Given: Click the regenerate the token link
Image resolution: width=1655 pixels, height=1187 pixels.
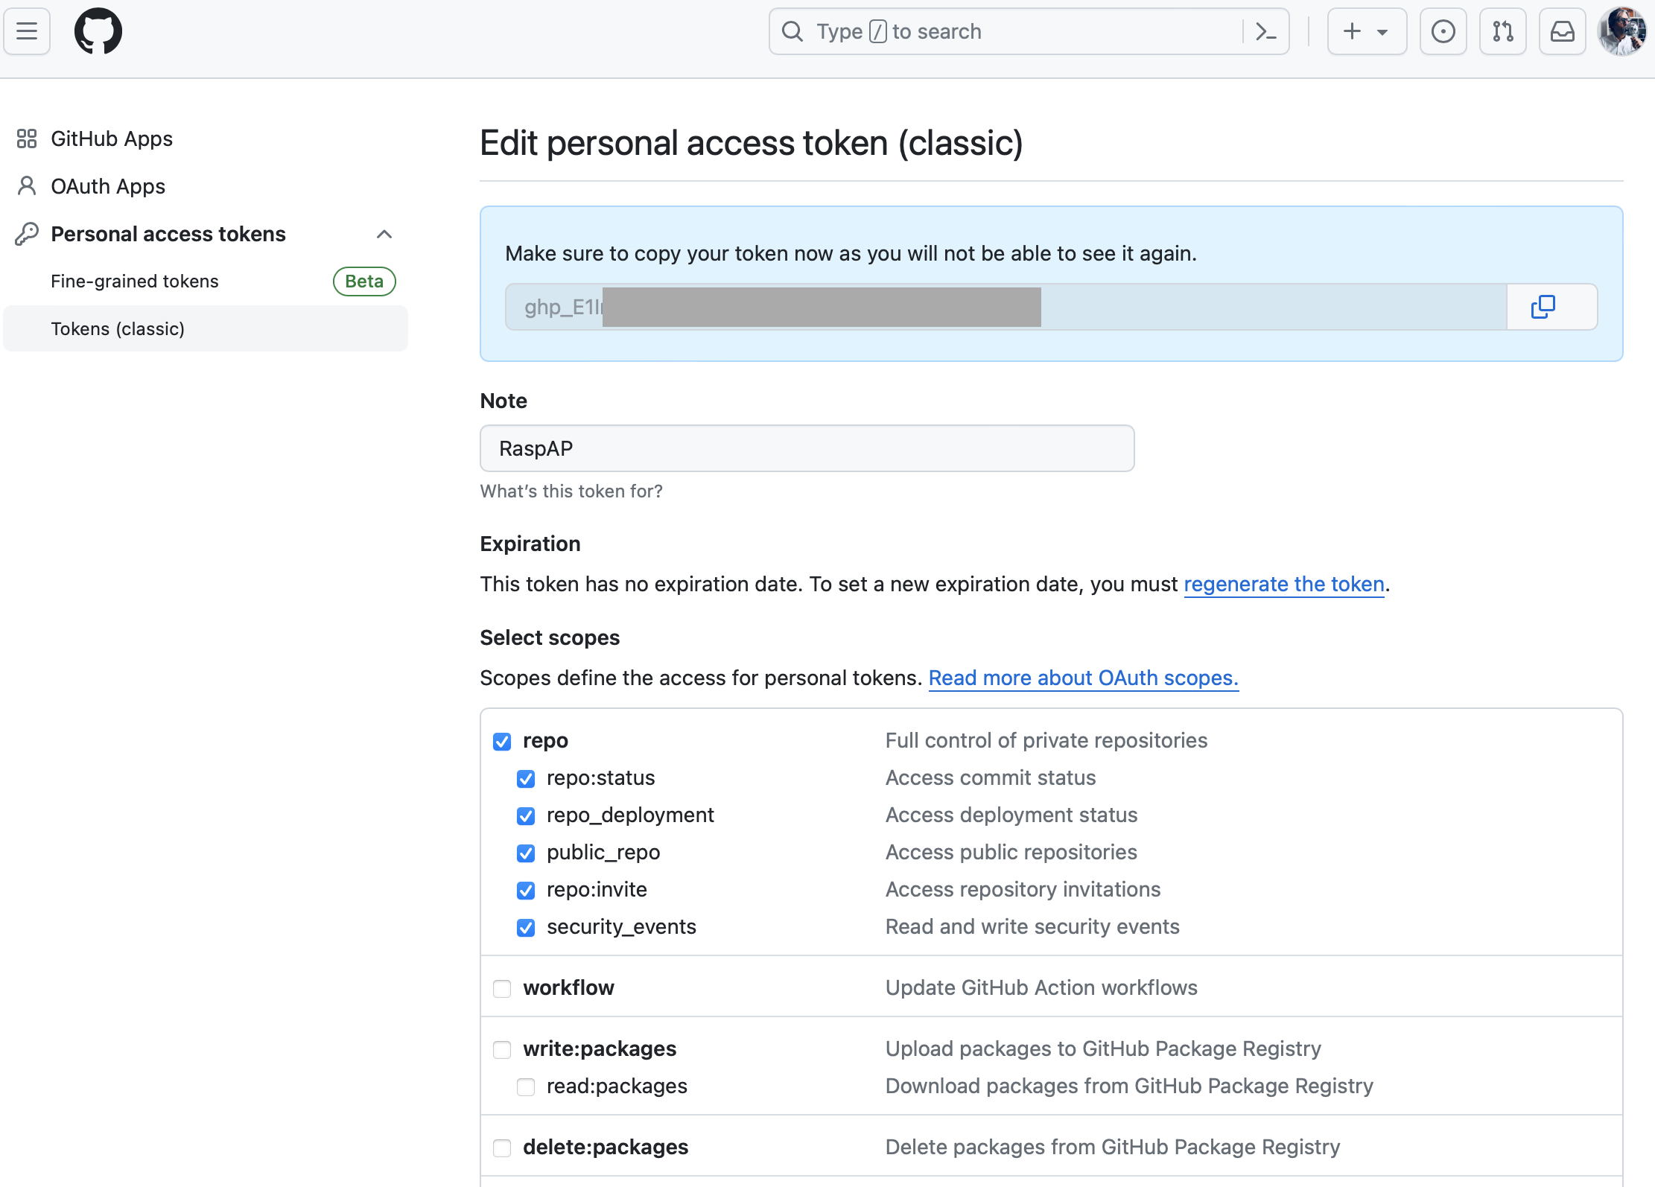Looking at the screenshot, I should (1284, 584).
